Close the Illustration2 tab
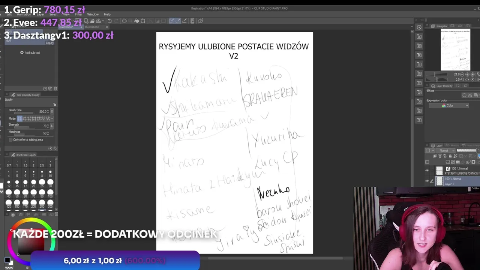480x270 pixels. pos(107,27)
